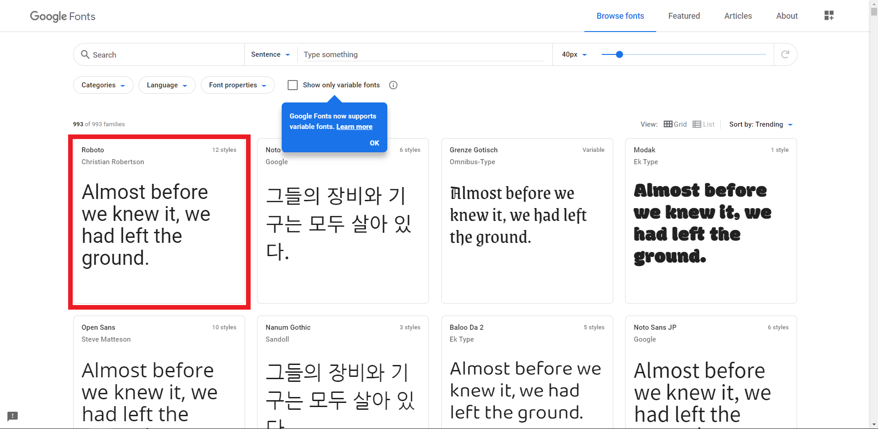
Task: Open Sort by Trending dropdown
Action: point(761,124)
